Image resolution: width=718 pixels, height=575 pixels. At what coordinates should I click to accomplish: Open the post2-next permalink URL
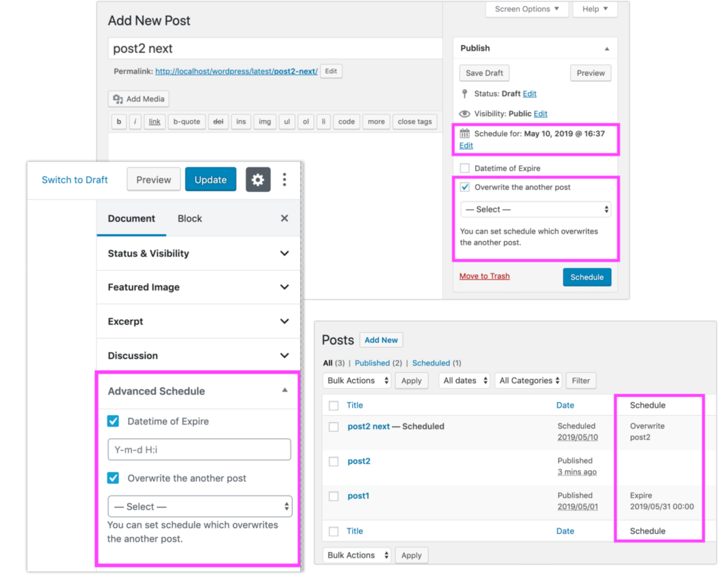point(237,71)
